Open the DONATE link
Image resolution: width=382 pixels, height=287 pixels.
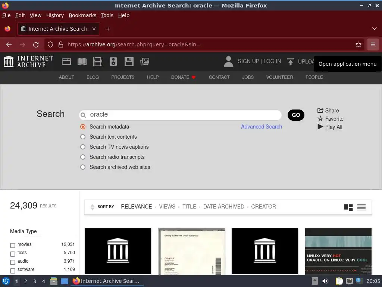click(183, 77)
